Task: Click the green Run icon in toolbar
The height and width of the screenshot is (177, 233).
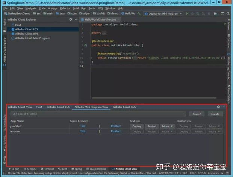Action: tap(187, 13)
